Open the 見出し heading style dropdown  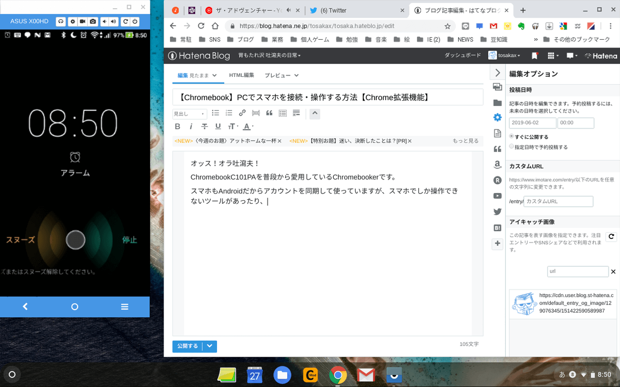coord(190,114)
